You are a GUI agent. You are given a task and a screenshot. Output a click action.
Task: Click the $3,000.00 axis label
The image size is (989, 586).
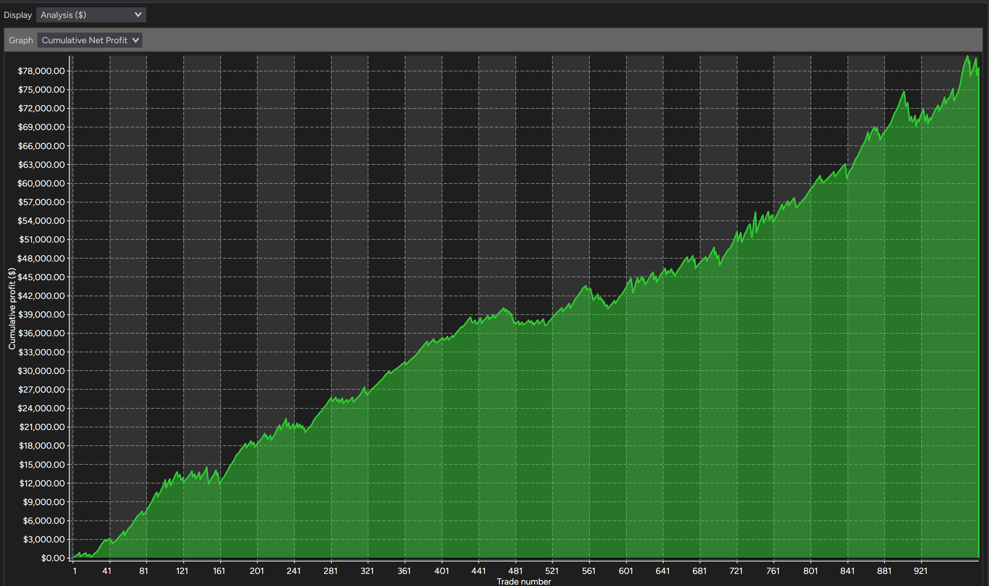44,539
